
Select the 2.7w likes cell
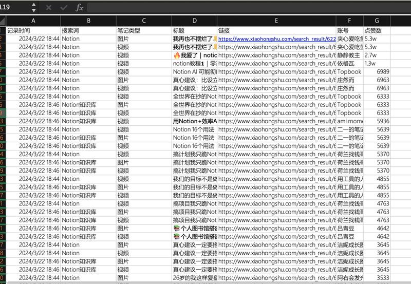377,55
